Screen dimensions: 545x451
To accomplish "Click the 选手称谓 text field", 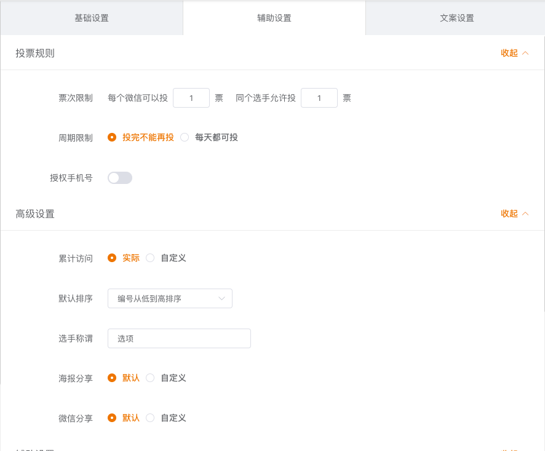I will coord(179,338).
